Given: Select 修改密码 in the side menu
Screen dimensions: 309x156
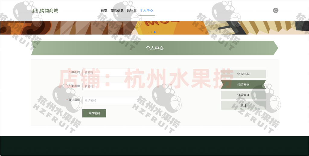Looking at the screenshot, I should [x=243, y=84].
